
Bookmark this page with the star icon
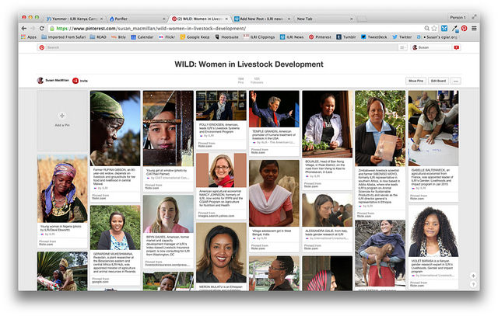[x=434, y=29]
